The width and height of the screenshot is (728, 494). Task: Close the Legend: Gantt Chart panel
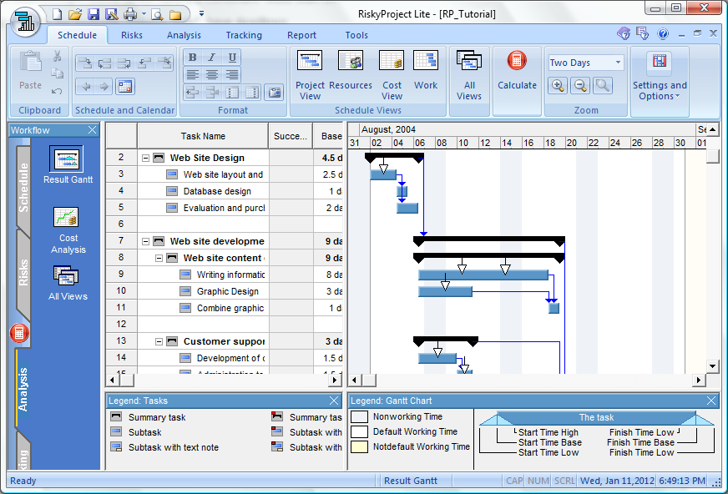(x=710, y=401)
